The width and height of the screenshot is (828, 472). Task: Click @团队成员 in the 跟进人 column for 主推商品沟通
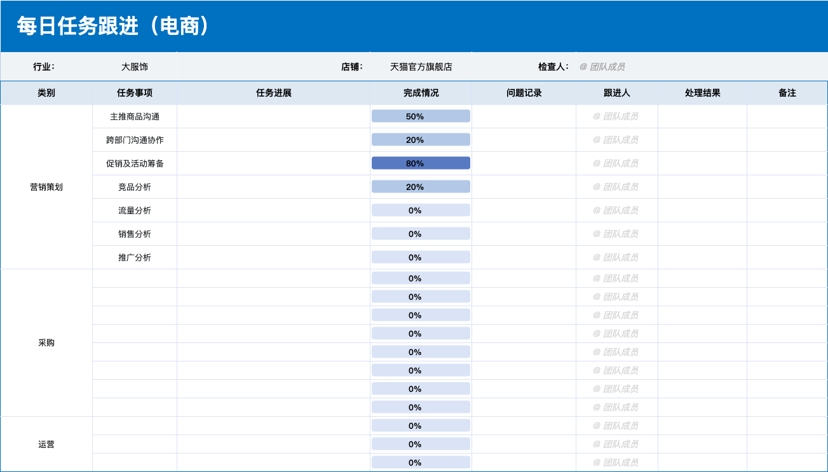(x=615, y=116)
